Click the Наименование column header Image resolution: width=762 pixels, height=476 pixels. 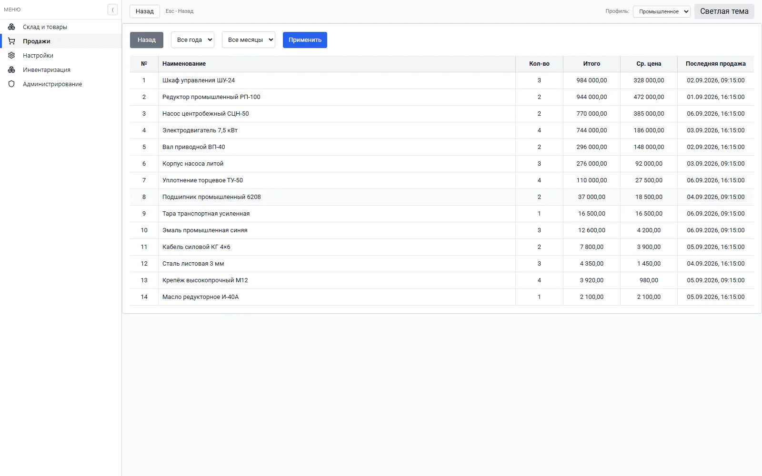pos(337,64)
